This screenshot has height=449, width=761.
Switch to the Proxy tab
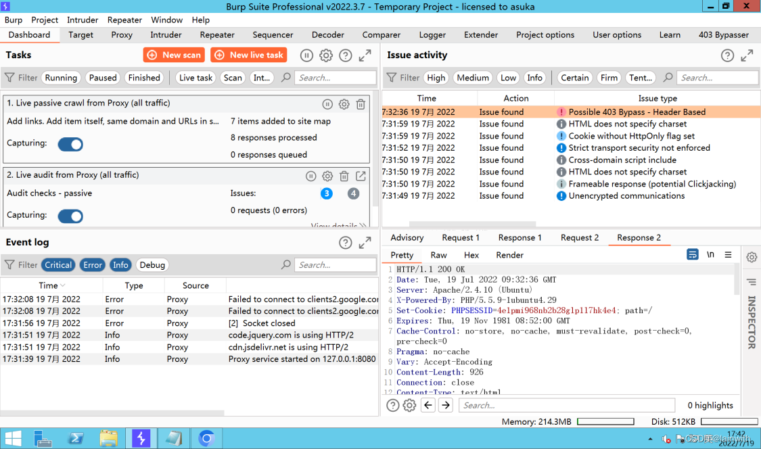click(x=121, y=35)
